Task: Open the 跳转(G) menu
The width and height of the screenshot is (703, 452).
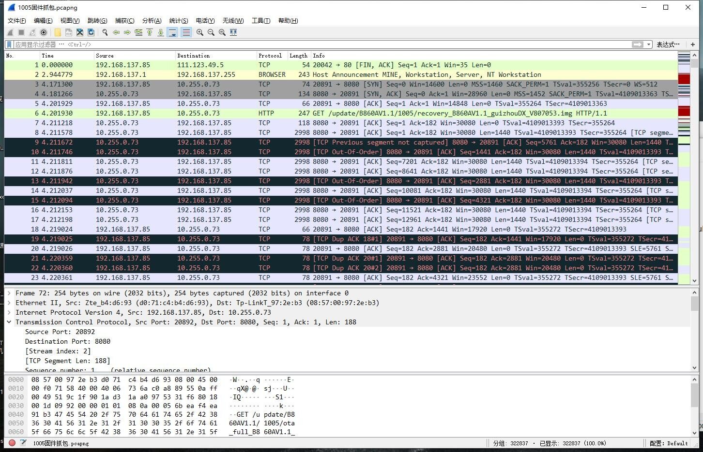Action: pyautogui.click(x=97, y=20)
